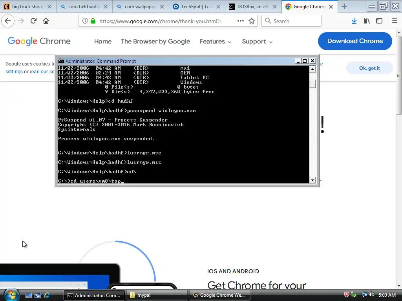Reload the current page
Image resolution: width=402 pixels, height=301 pixels.
34,21
